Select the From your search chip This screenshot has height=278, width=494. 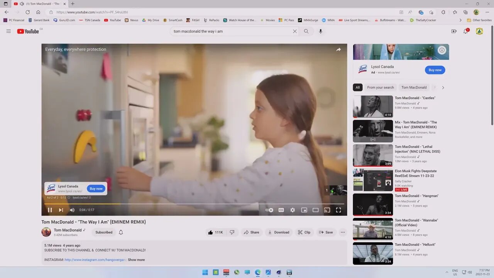pyautogui.click(x=381, y=87)
